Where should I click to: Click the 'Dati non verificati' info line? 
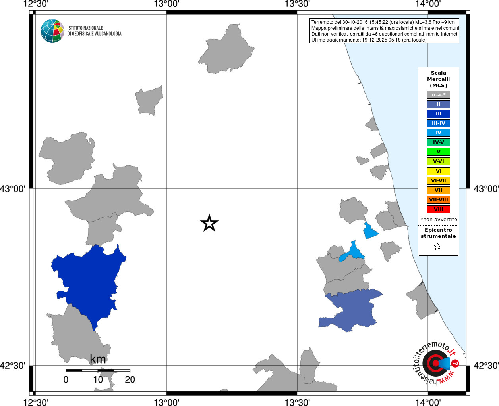385,34
